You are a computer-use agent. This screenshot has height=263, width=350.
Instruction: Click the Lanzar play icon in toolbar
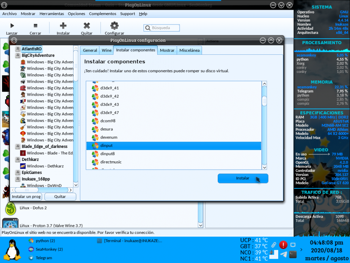(x=12, y=26)
